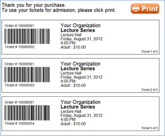Click Ticket # 10000052 number label
The width and height of the screenshot is (165, 137).
tap(19, 47)
